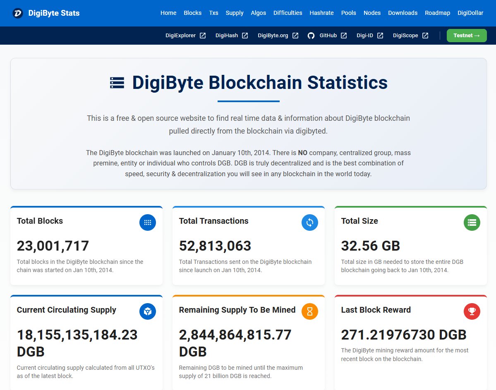Click the external-link icon beside DigiExplorer

pos(203,36)
